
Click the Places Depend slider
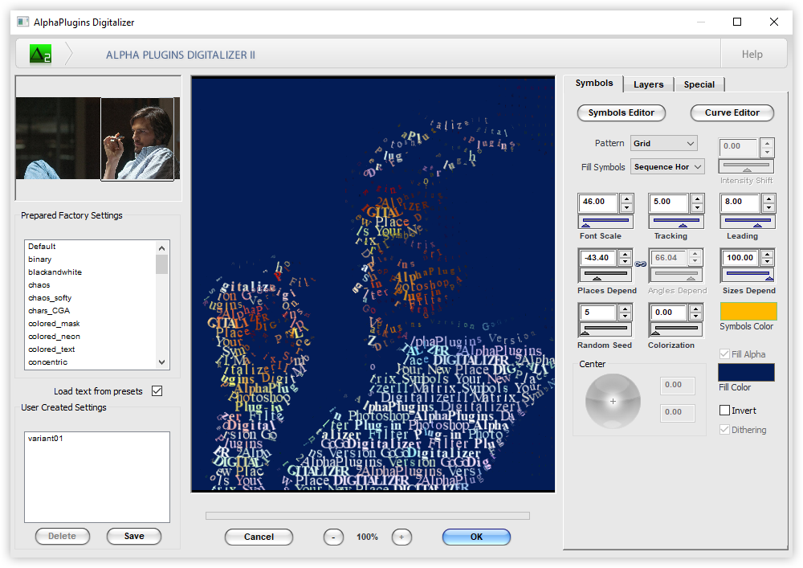(x=605, y=276)
